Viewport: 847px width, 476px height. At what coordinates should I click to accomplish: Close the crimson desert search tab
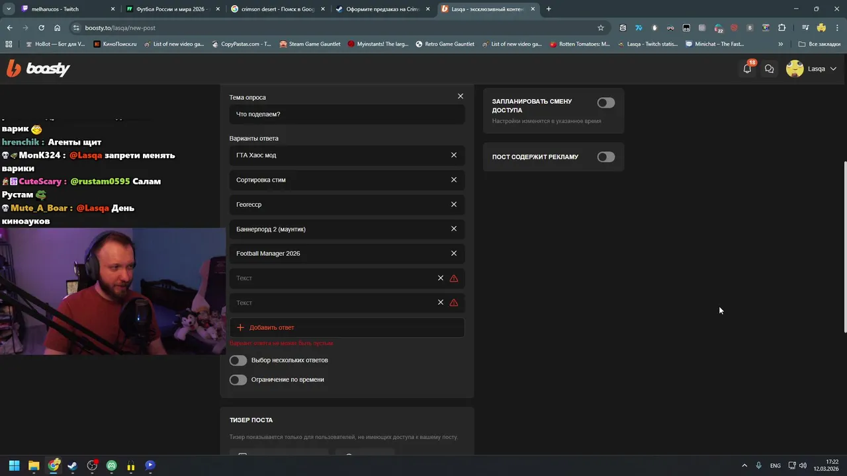322,9
